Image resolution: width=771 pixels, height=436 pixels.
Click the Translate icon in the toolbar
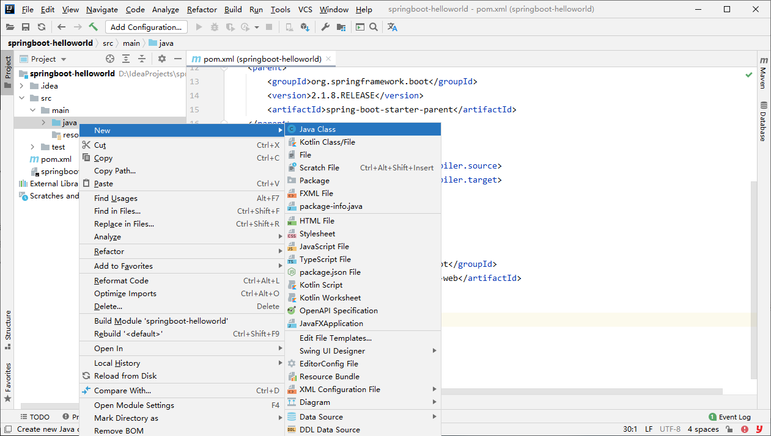[x=393, y=27]
